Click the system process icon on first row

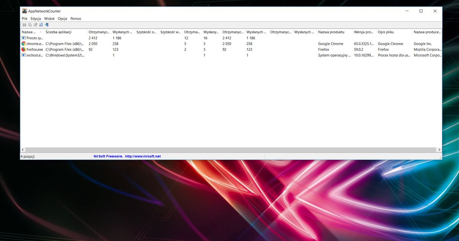[23, 38]
